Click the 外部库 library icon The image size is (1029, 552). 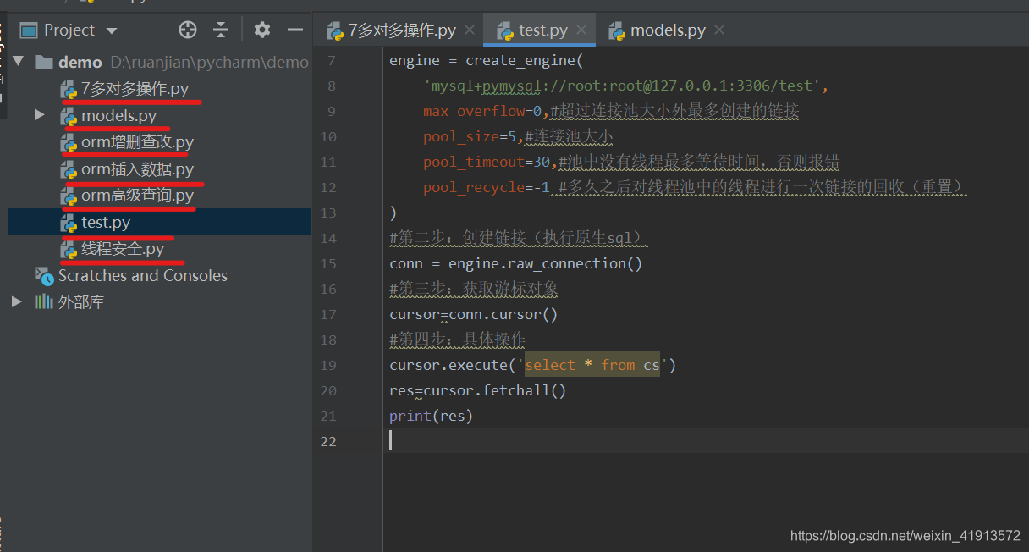click(x=44, y=301)
